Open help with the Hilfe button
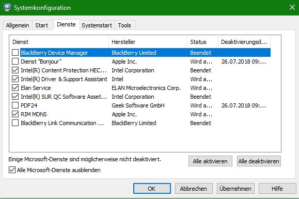Image resolution: width=299 pixels, height=199 pixels. tap(277, 189)
